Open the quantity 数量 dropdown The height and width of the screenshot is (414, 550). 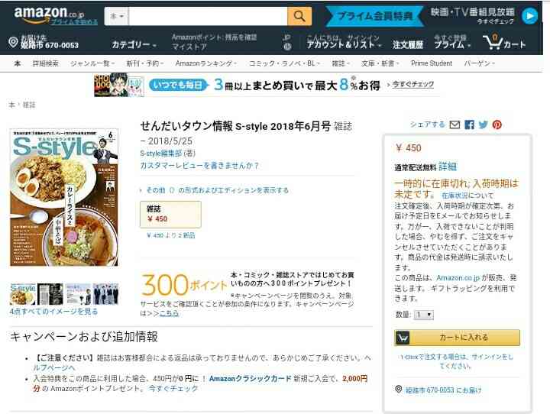[424, 315]
